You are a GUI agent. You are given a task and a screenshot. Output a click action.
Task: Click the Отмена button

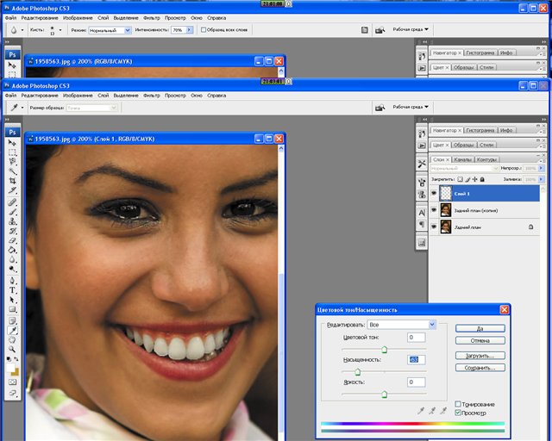[x=480, y=341]
